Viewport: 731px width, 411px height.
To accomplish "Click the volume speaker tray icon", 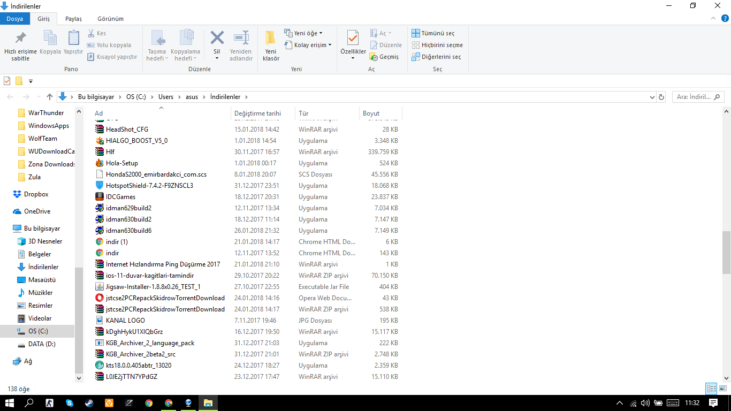I will [645, 403].
